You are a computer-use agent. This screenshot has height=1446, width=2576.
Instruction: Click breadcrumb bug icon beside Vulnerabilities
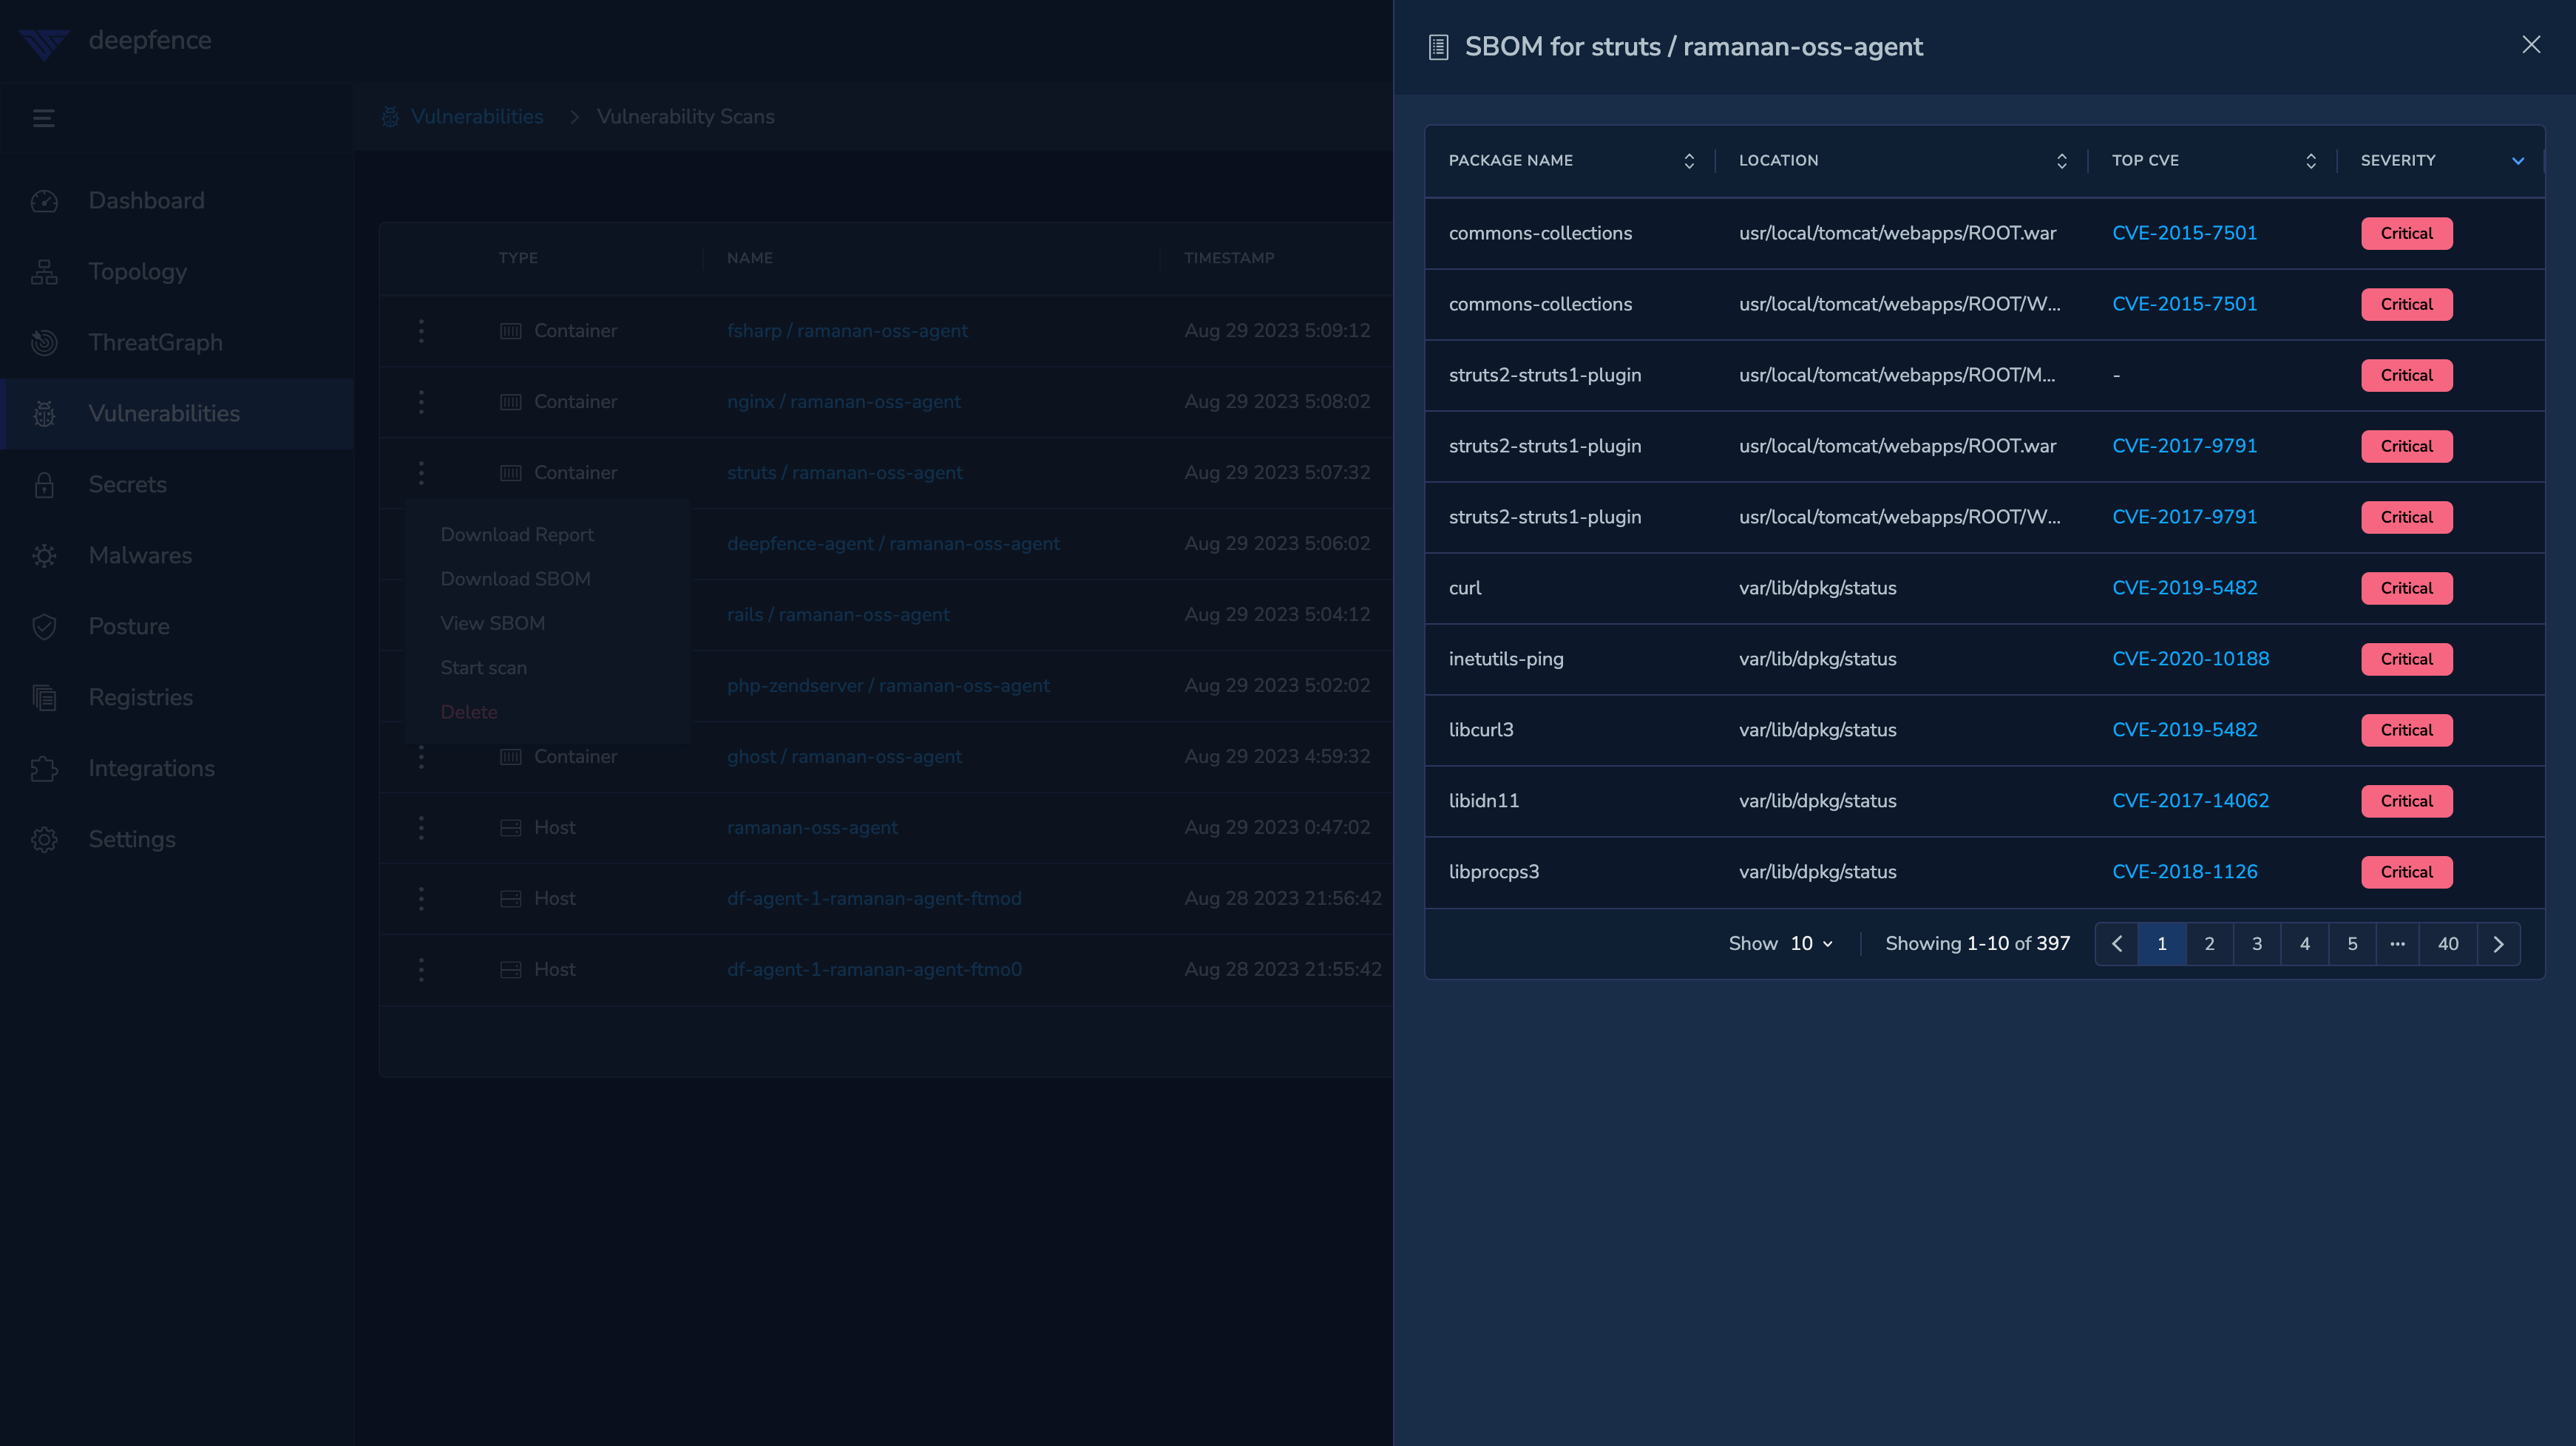390,117
